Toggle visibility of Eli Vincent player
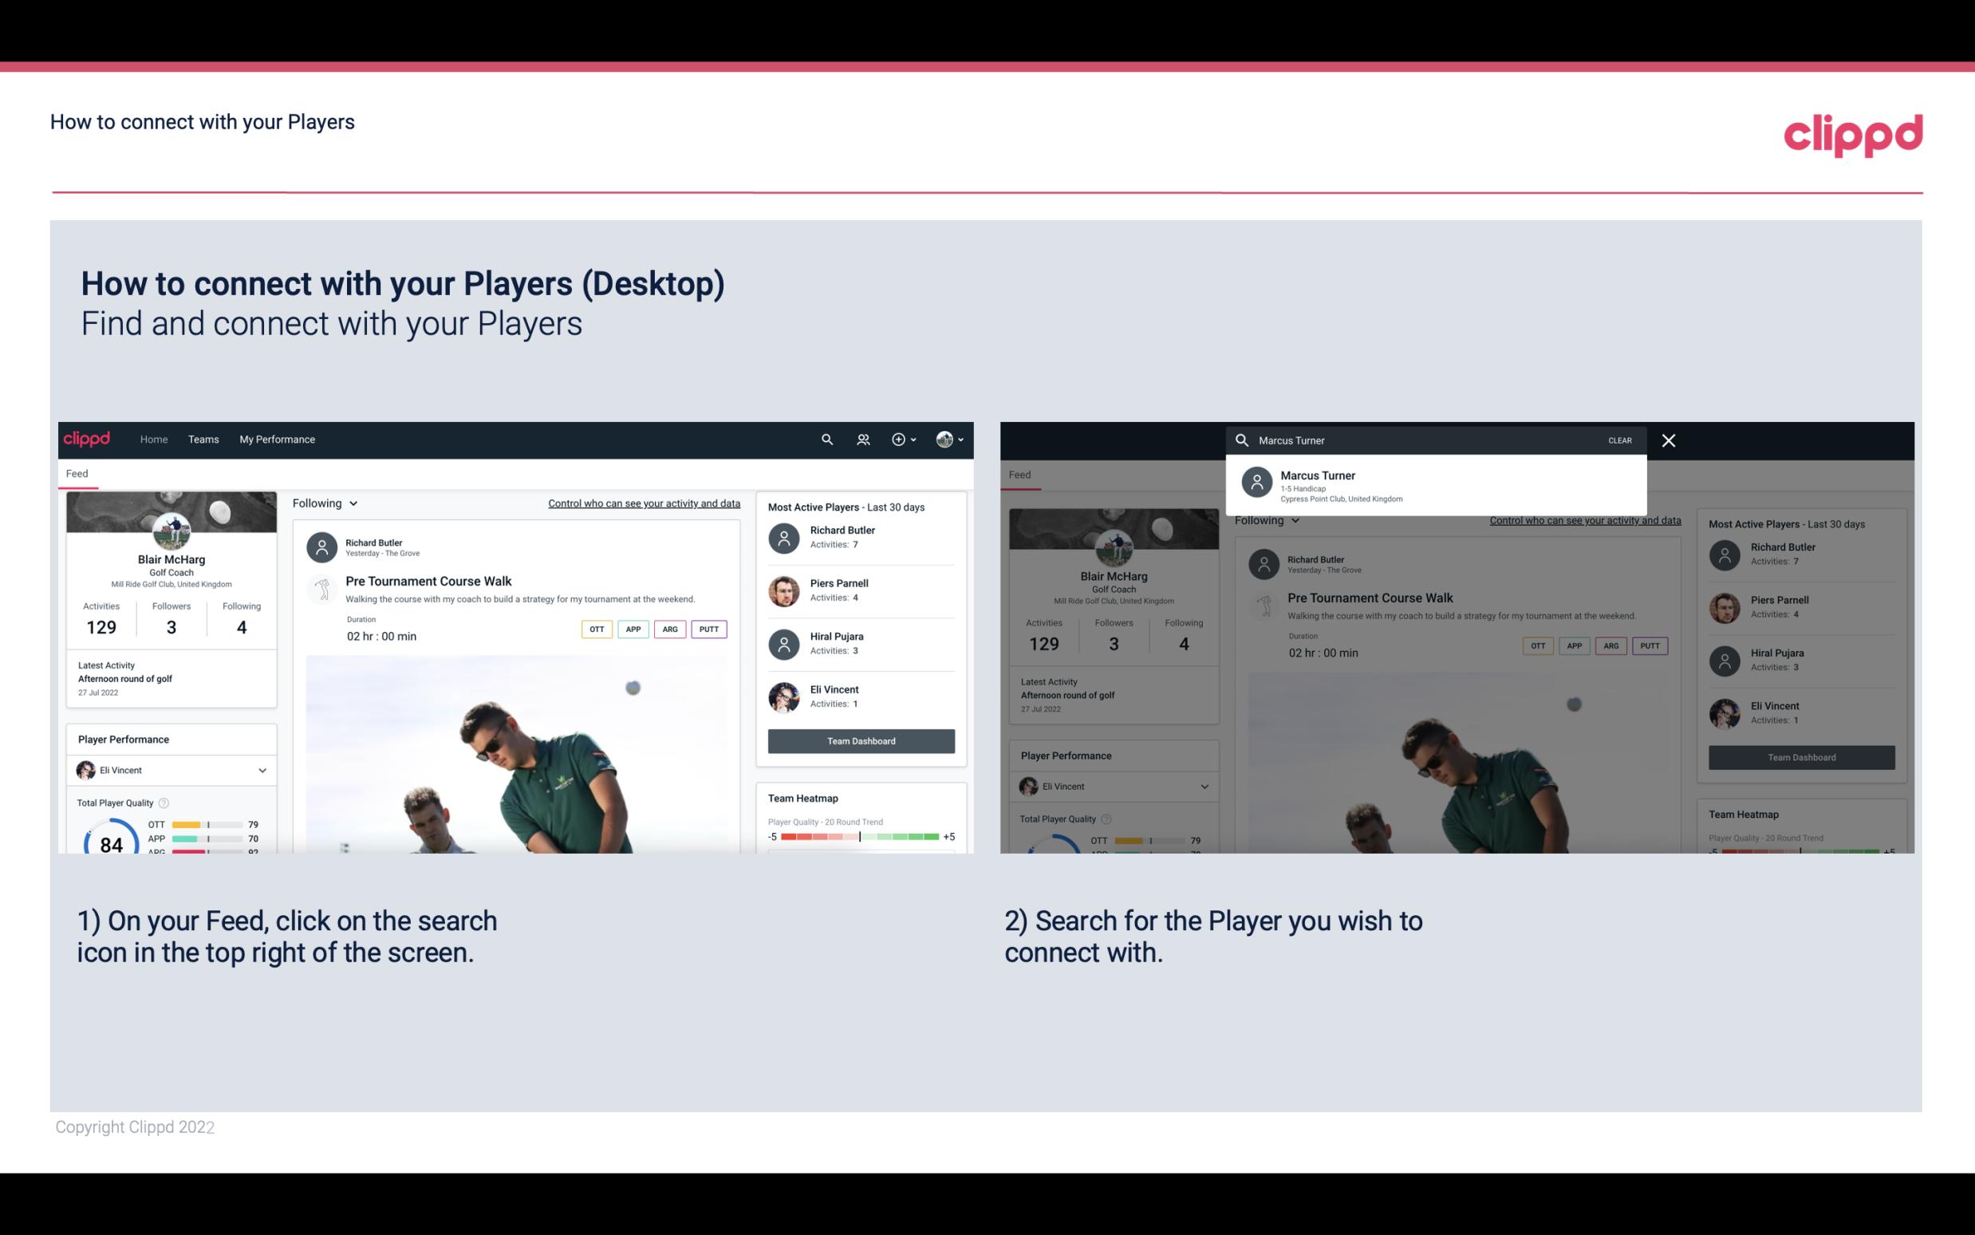1975x1235 pixels. point(262,770)
